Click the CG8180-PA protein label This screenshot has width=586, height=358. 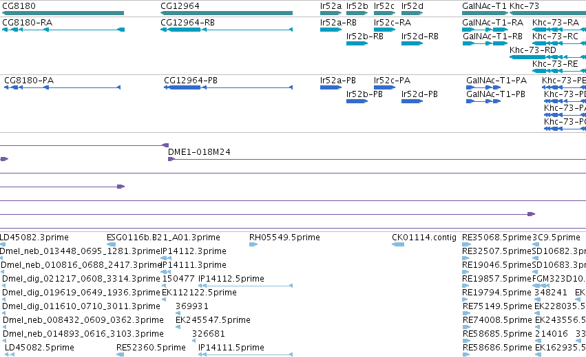point(29,81)
